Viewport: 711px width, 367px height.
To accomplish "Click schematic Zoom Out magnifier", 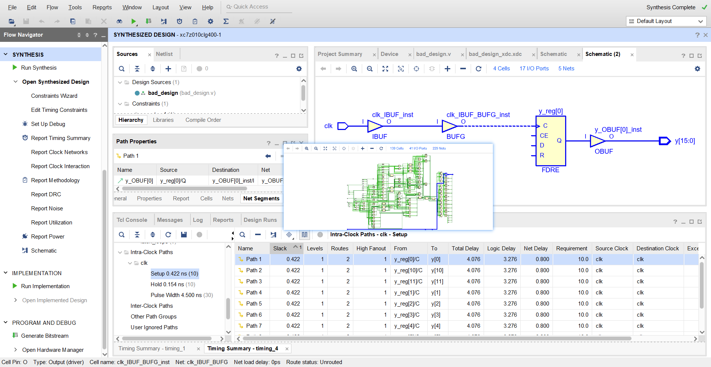I will click(370, 69).
